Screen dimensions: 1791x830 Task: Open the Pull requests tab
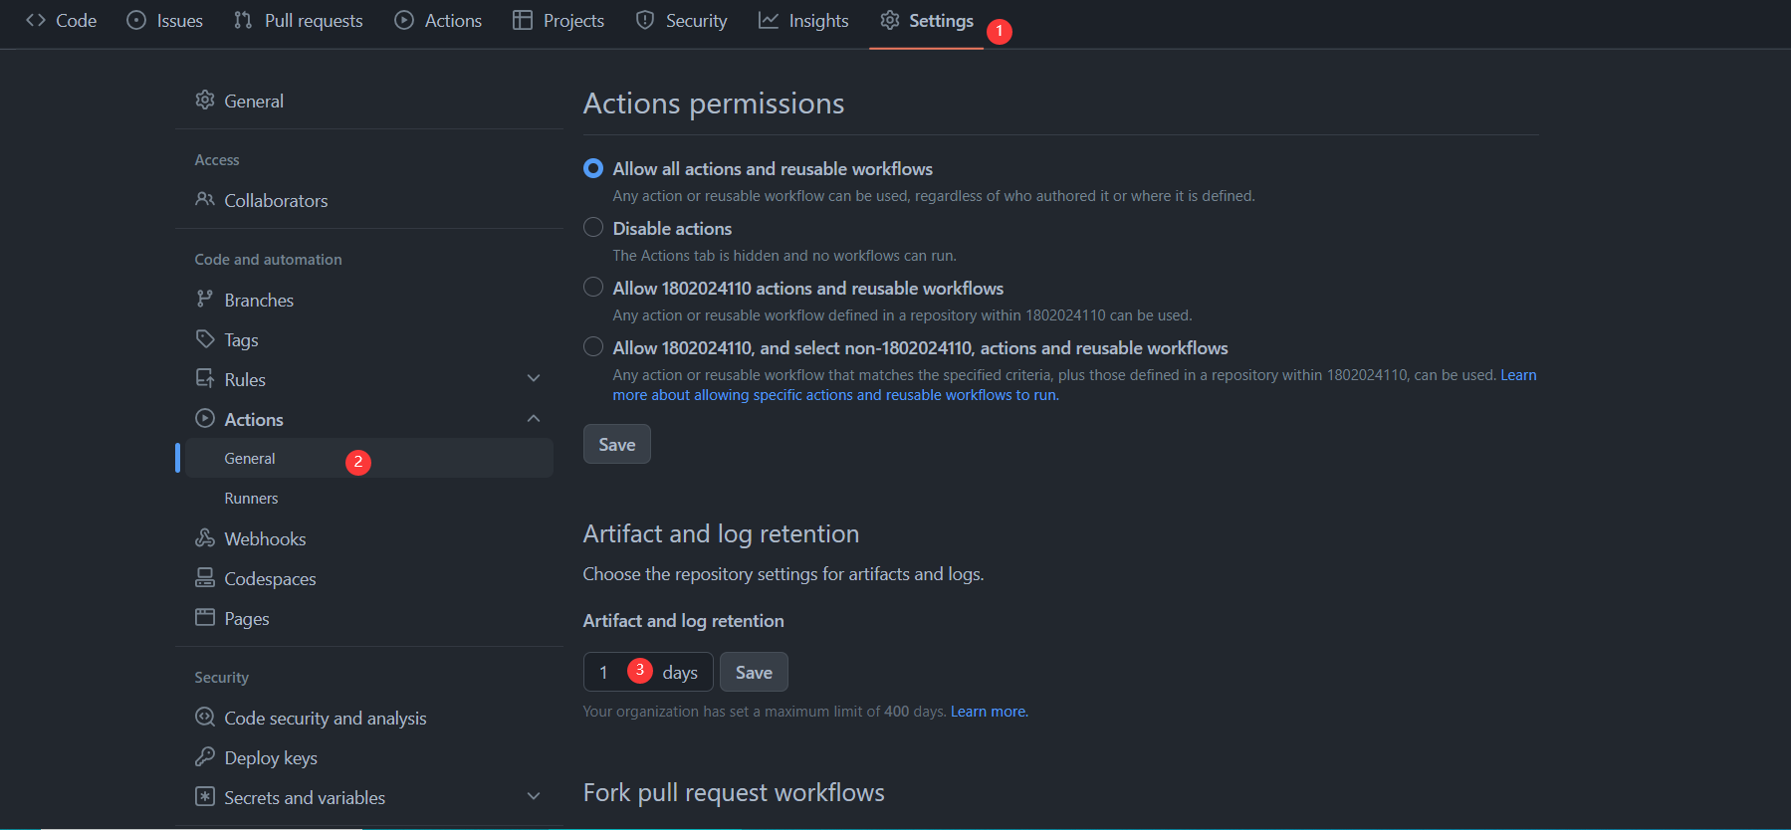pyautogui.click(x=299, y=21)
